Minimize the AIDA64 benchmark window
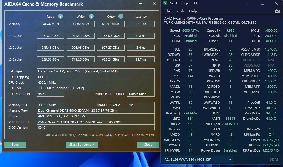 point(141,4)
